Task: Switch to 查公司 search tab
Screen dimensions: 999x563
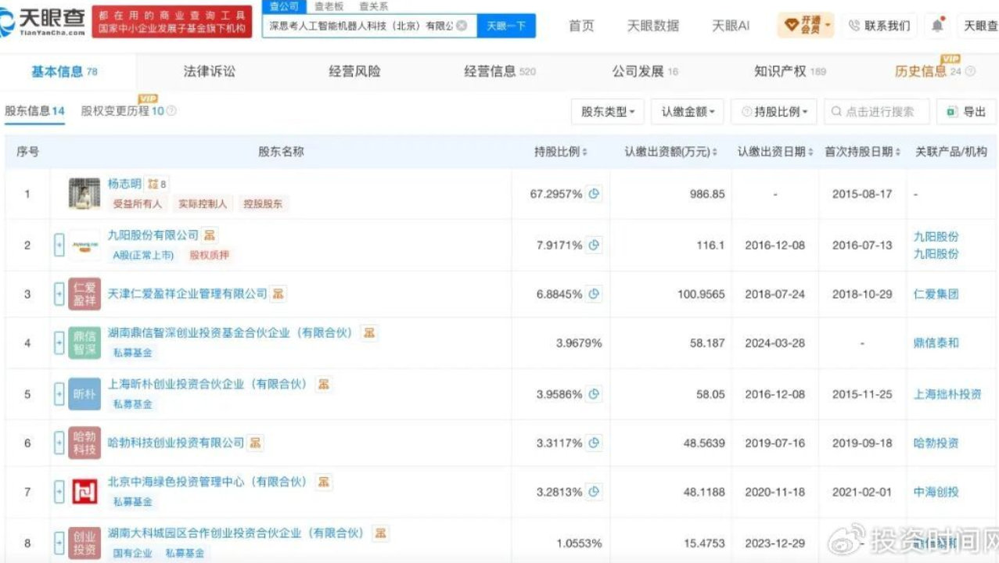Action: coord(284,6)
